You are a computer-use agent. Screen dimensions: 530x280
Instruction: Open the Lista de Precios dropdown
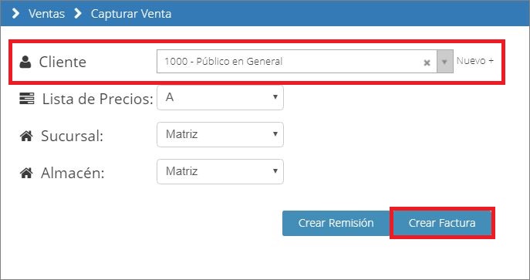220,98
